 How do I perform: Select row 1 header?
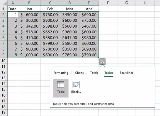click(4, 9)
